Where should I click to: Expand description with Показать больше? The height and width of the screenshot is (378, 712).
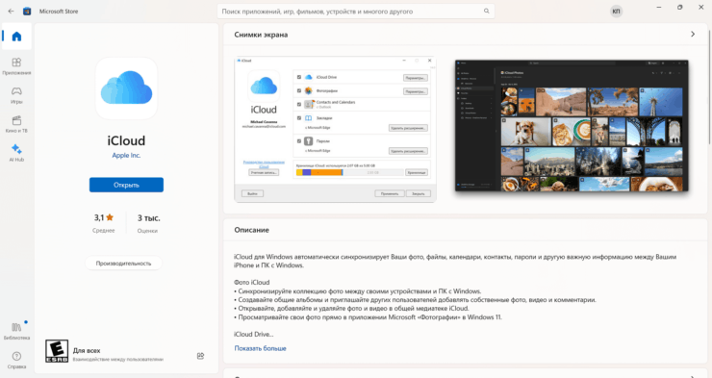point(260,348)
